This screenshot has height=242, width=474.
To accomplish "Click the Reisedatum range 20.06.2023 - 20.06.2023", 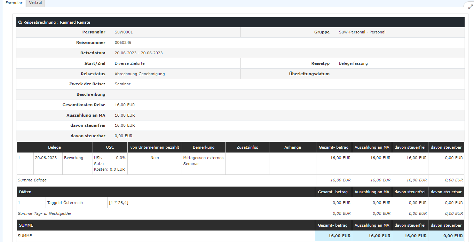I will pos(139,53).
